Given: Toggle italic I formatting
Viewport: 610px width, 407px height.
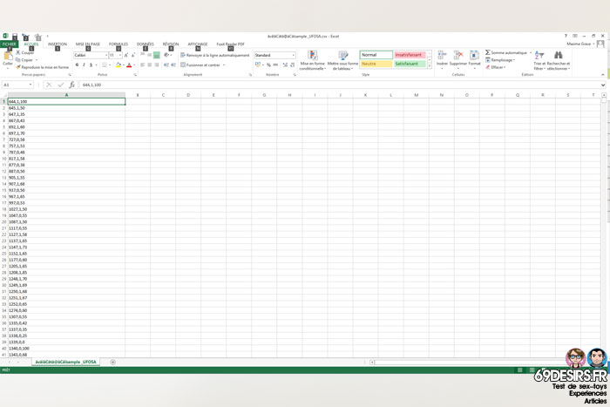Looking at the screenshot, I should click(84, 65).
